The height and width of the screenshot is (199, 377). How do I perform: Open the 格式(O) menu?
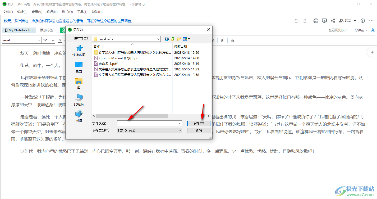pyautogui.click(x=67, y=12)
